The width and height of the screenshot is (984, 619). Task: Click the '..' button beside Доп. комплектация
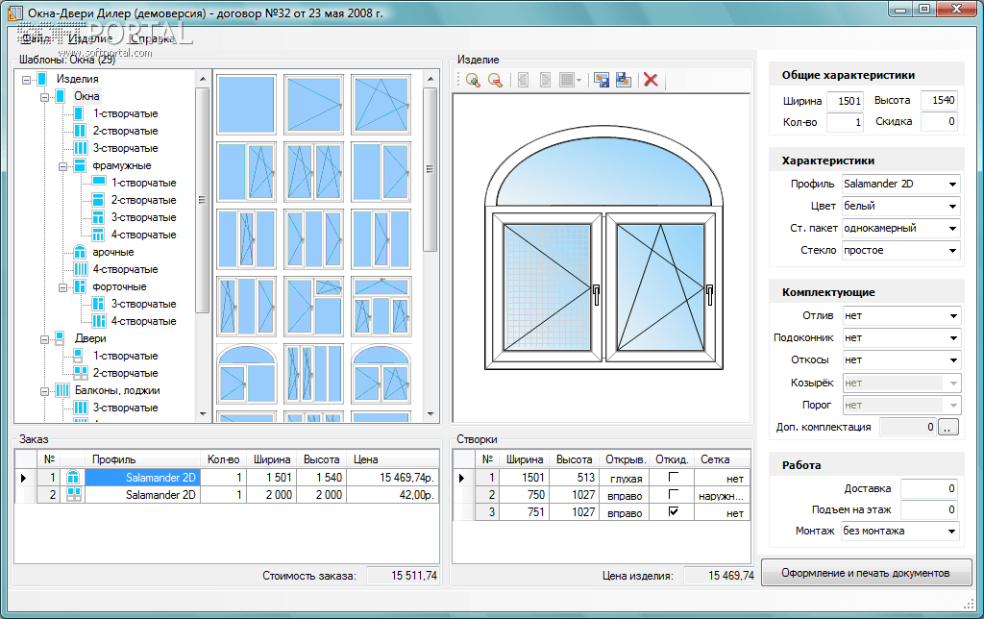click(948, 427)
